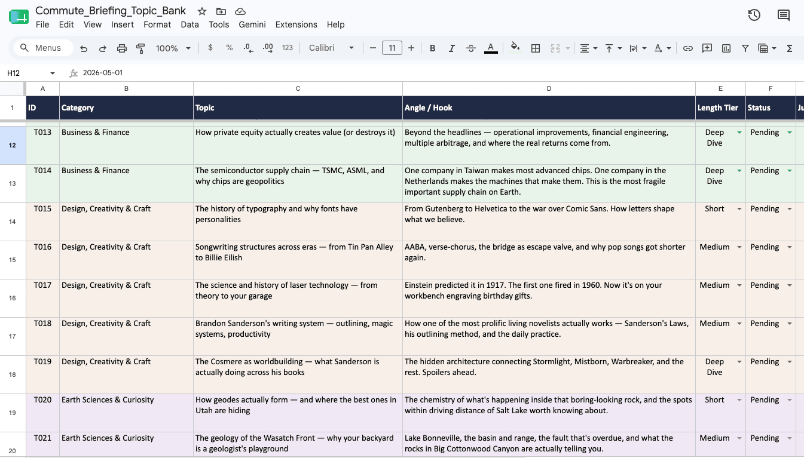Click the Undo arrow icon
This screenshot has width=804, height=458.
point(84,48)
